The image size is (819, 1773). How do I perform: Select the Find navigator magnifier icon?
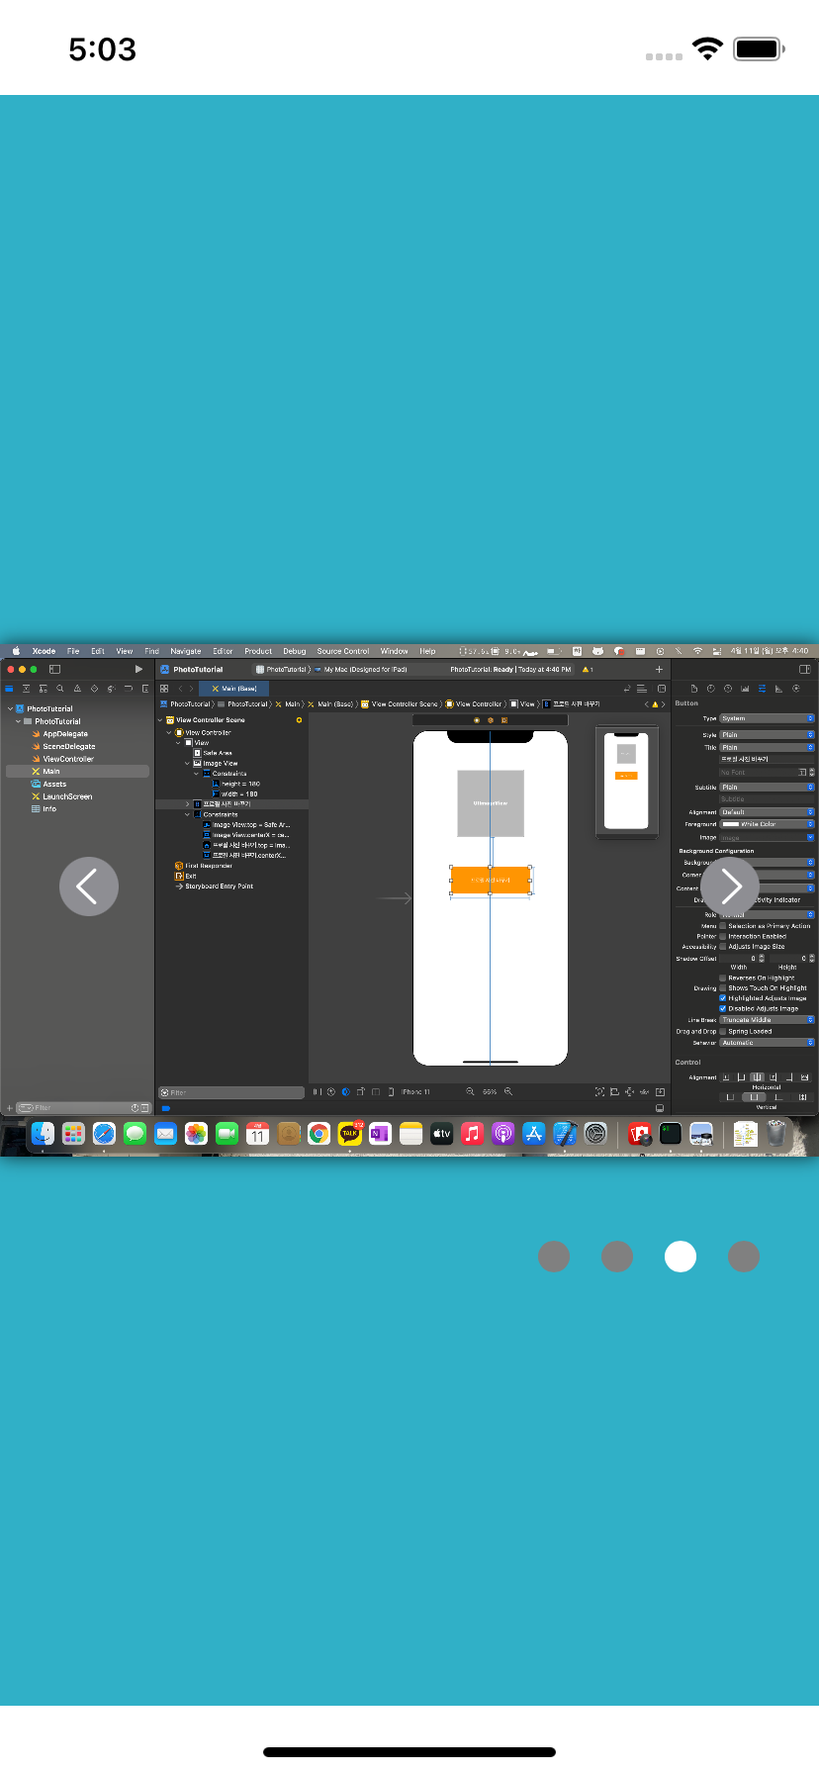(60, 689)
